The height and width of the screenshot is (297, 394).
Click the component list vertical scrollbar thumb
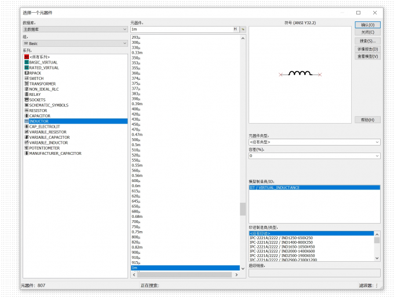pyautogui.click(x=242, y=209)
